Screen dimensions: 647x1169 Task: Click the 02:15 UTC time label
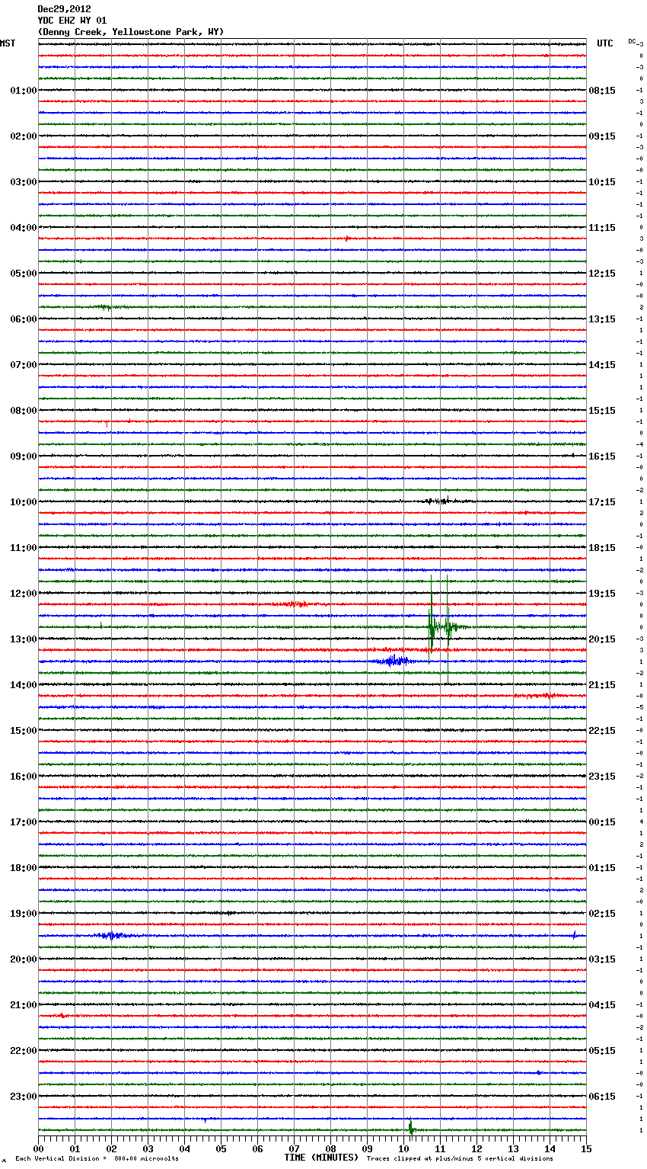click(602, 914)
